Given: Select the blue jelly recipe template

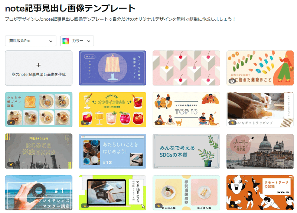Looking at the screenshot, I should click(112, 68).
